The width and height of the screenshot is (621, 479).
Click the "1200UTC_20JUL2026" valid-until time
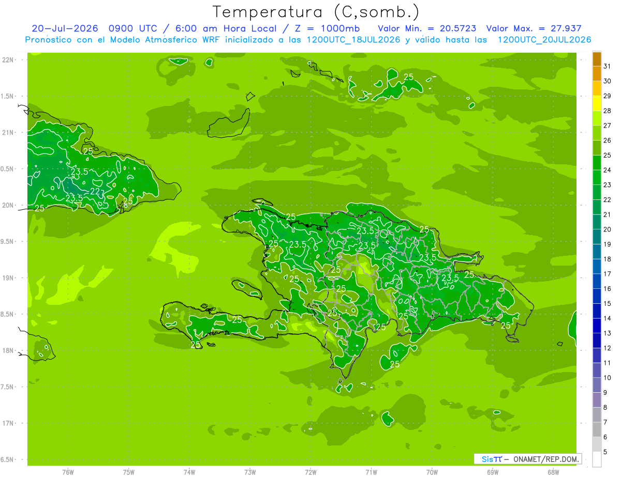point(544,40)
